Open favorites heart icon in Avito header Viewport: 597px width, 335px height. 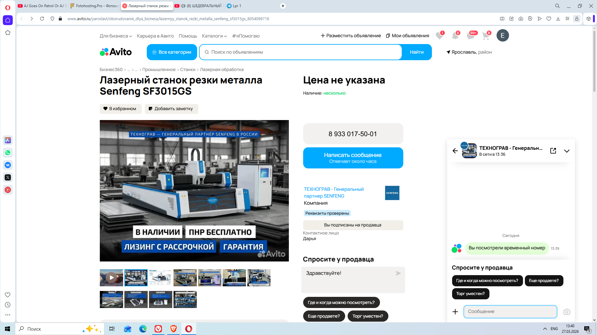(439, 36)
